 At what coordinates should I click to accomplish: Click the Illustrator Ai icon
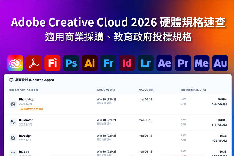pyautogui.click(x=90, y=63)
